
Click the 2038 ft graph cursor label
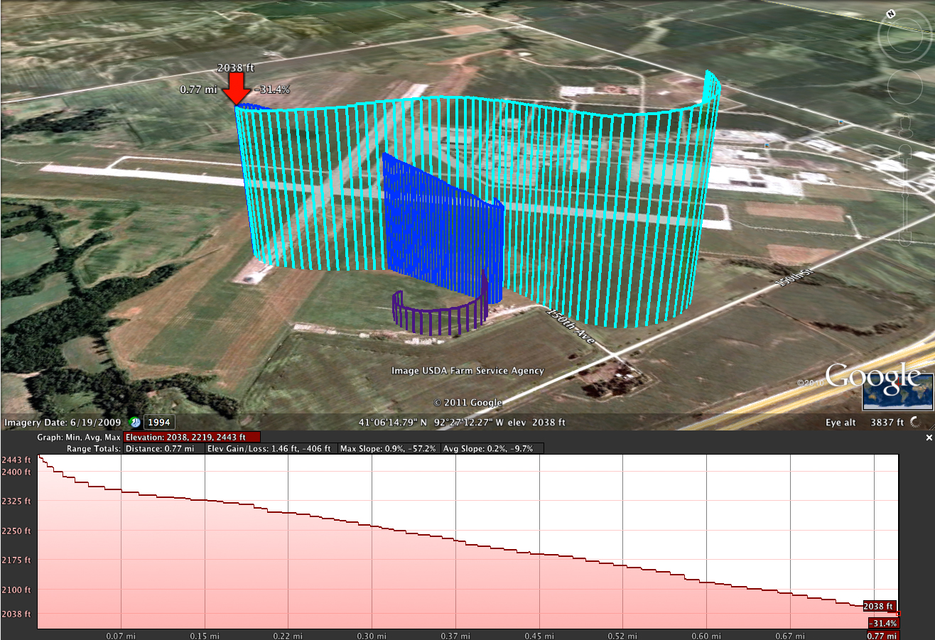[878, 606]
